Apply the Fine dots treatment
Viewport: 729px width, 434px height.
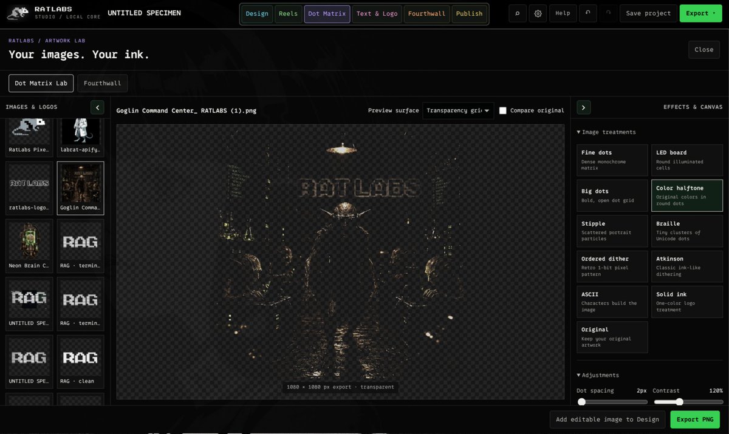pos(612,160)
